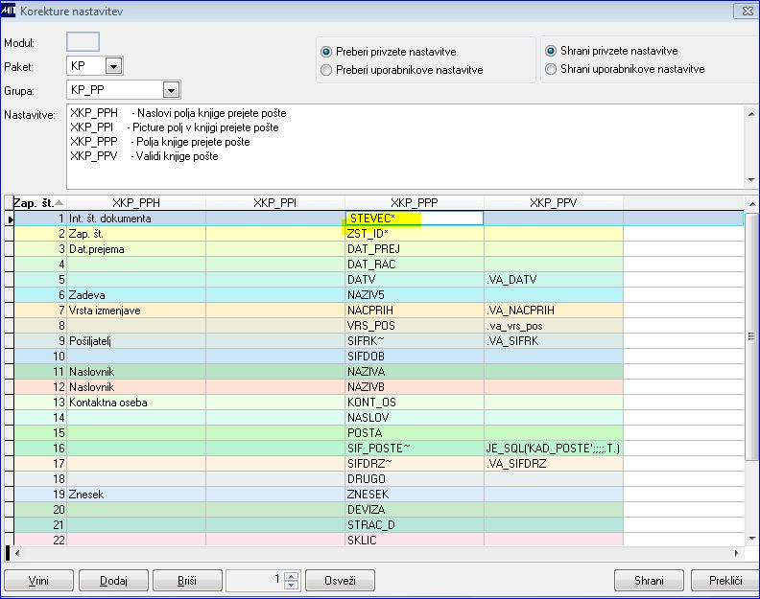Click the Modul input field
The width and height of the screenshot is (760, 599).
(x=83, y=43)
